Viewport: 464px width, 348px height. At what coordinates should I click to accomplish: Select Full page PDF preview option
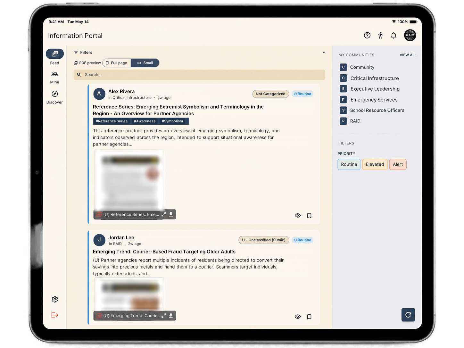click(x=117, y=63)
